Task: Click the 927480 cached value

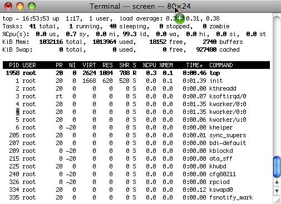Action: 206,49
